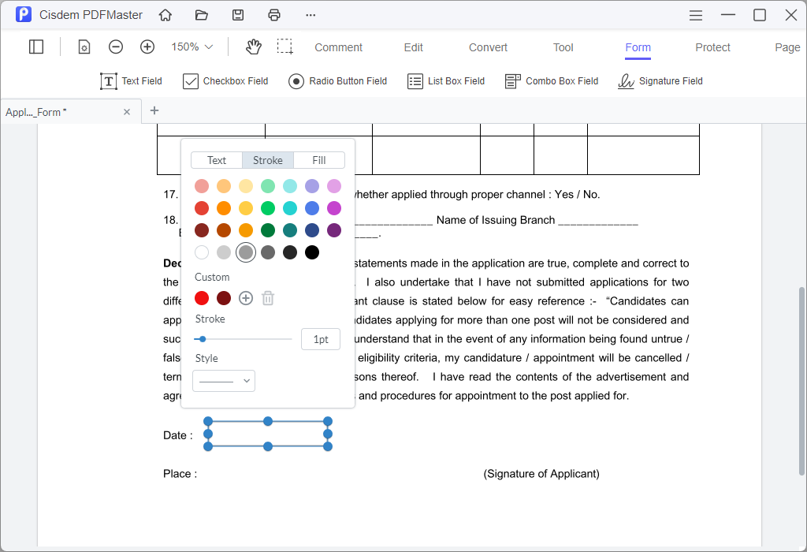
Task: Add a Combo Box Field
Action: point(551,81)
